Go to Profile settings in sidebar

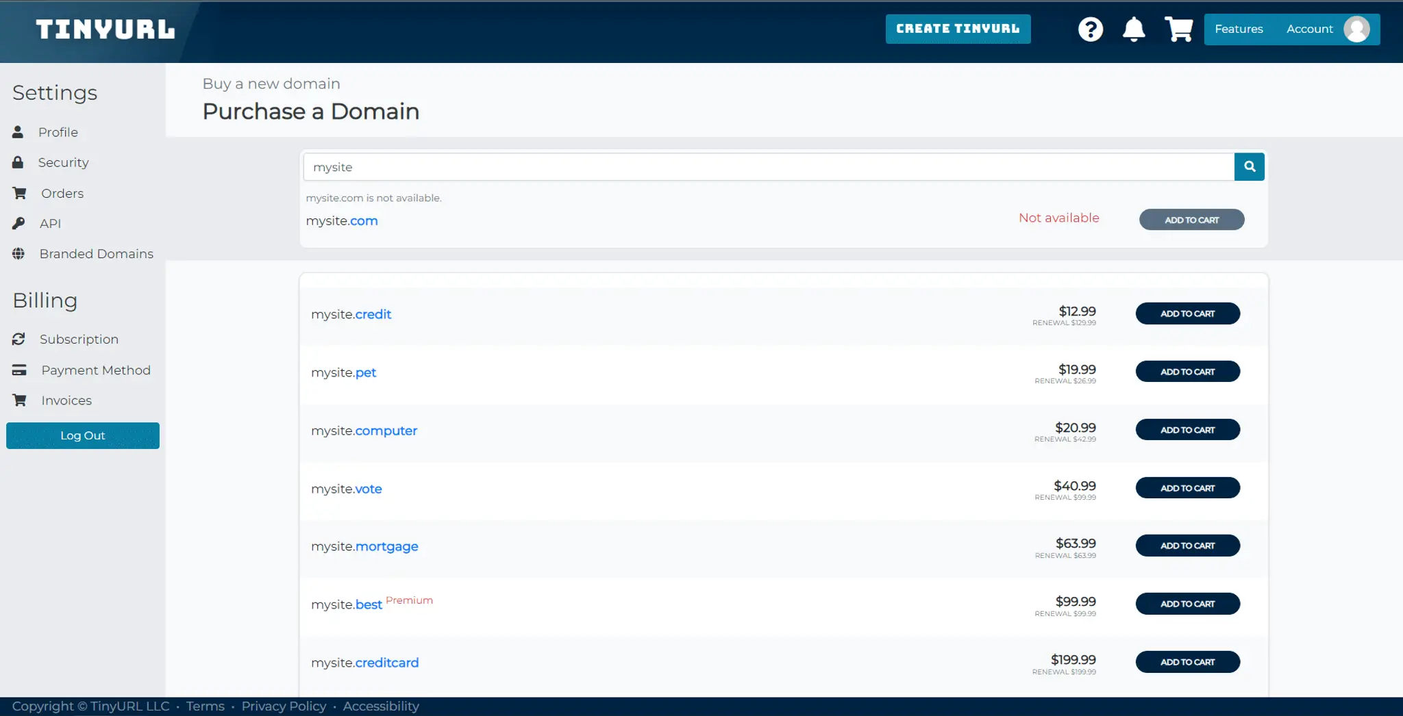tap(58, 132)
